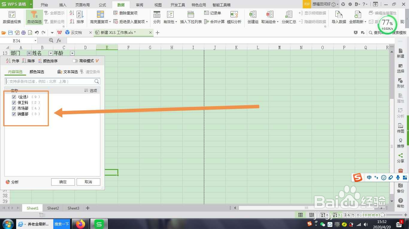
Task: Click the 高亮重复项 highlight duplicates icon
Action: pos(100,14)
